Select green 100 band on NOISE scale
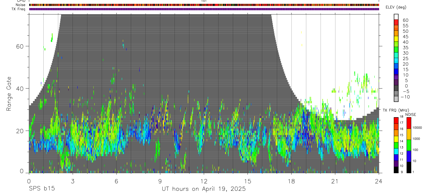The image size is (426, 196). click(409, 144)
